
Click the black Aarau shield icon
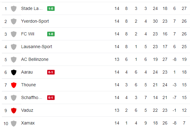tap(13, 72)
